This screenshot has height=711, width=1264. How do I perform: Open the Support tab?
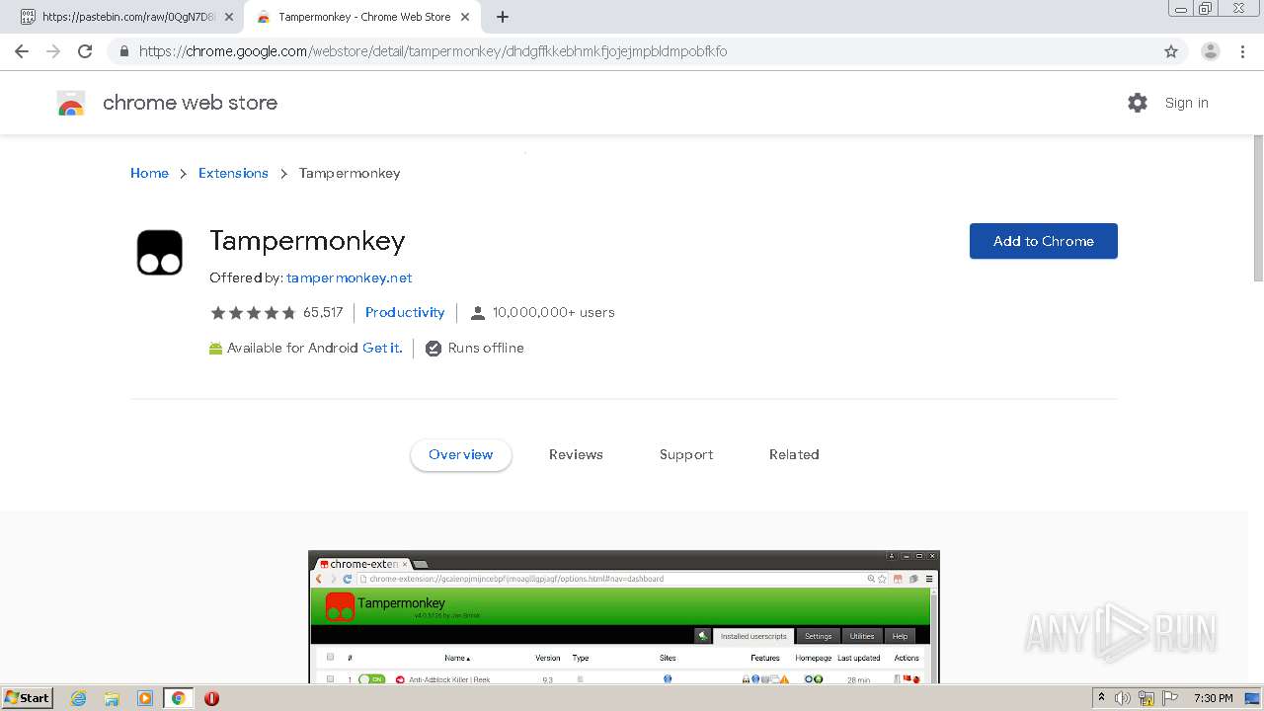(x=686, y=455)
